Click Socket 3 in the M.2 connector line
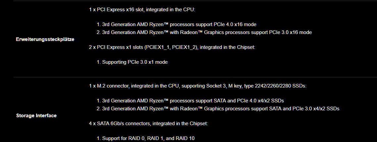Screen dimensions: 377x142 (x=215, y=86)
